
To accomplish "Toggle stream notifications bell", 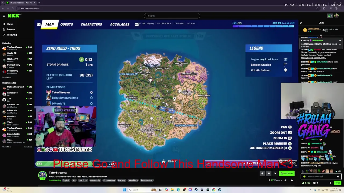I will tap(262, 174).
